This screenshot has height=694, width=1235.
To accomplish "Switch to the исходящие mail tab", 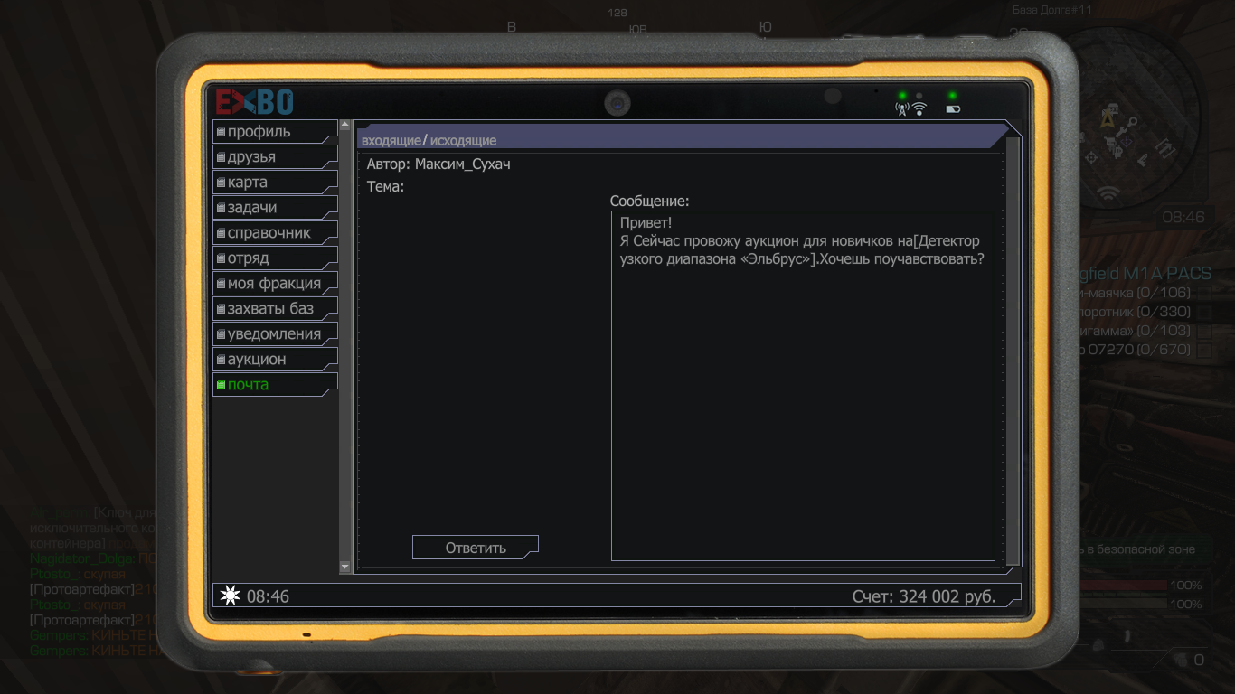I will coord(463,141).
